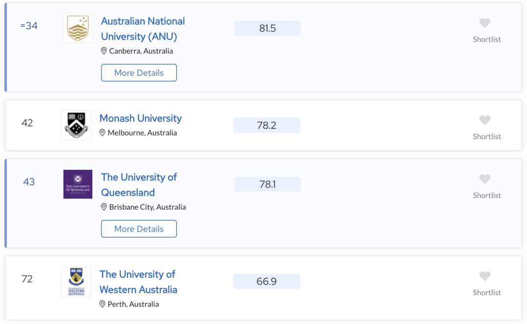527x324 pixels.
Task: Shortlist Australian National University heart icon
Action: tap(485, 23)
